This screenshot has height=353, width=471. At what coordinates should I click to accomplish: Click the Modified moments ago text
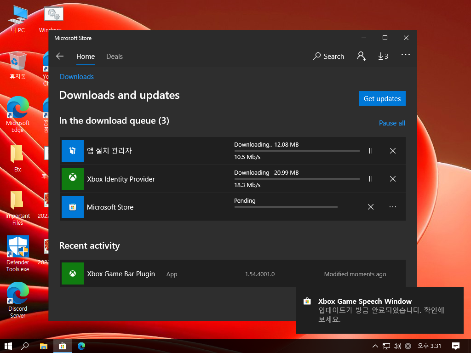click(355, 274)
